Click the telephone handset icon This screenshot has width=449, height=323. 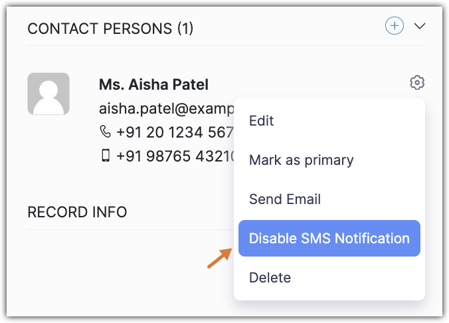tap(106, 132)
